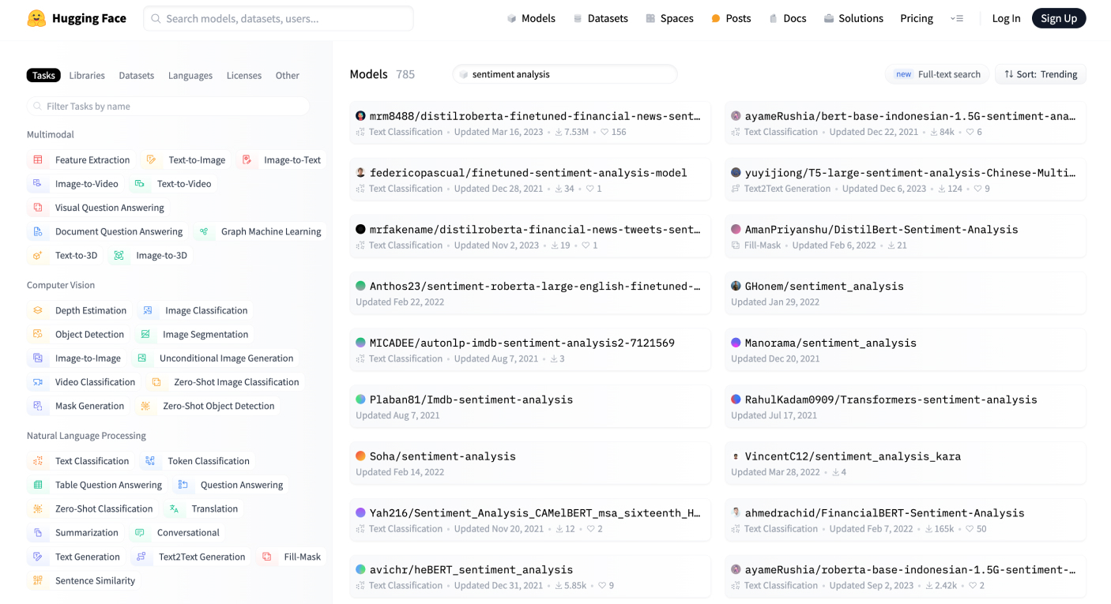
Task: Open the avichr/heBERT_sentiment_analysis model
Action: point(471,569)
